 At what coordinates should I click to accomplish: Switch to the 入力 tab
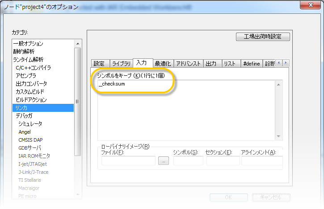143,63
